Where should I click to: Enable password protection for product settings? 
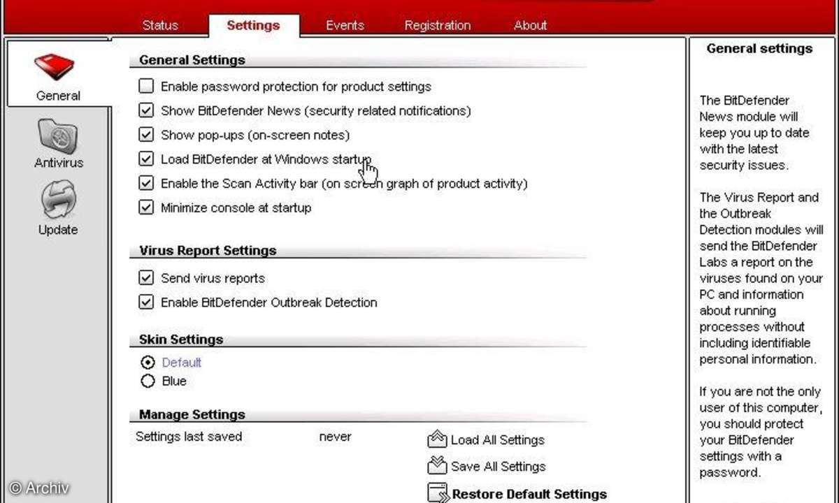146,87
